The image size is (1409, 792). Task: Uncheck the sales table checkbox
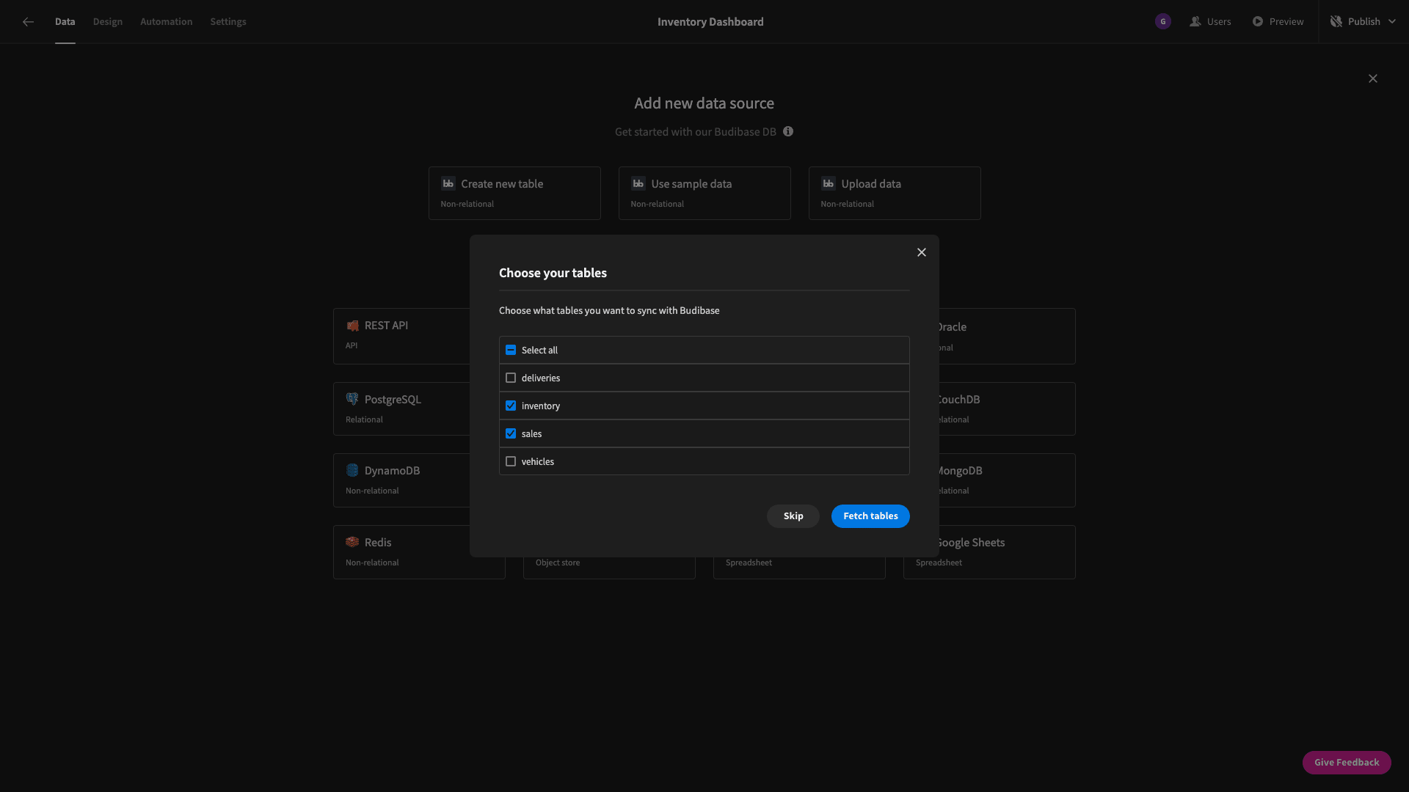coord(511,433)
